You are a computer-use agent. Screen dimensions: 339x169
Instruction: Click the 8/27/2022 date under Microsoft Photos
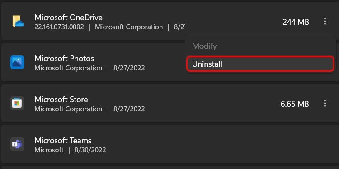click(129, 68)
